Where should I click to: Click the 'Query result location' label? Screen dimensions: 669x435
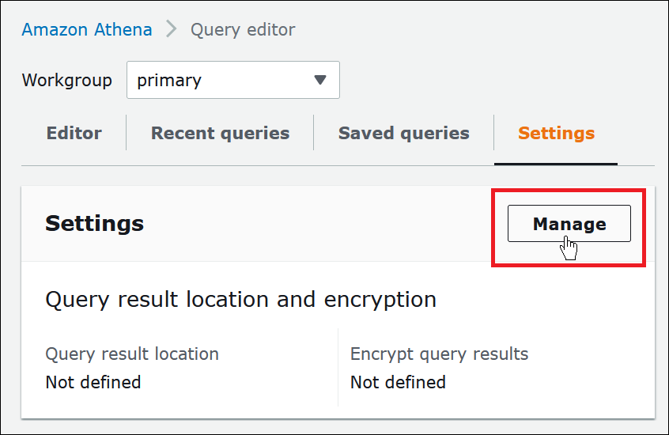click(132, 354)
